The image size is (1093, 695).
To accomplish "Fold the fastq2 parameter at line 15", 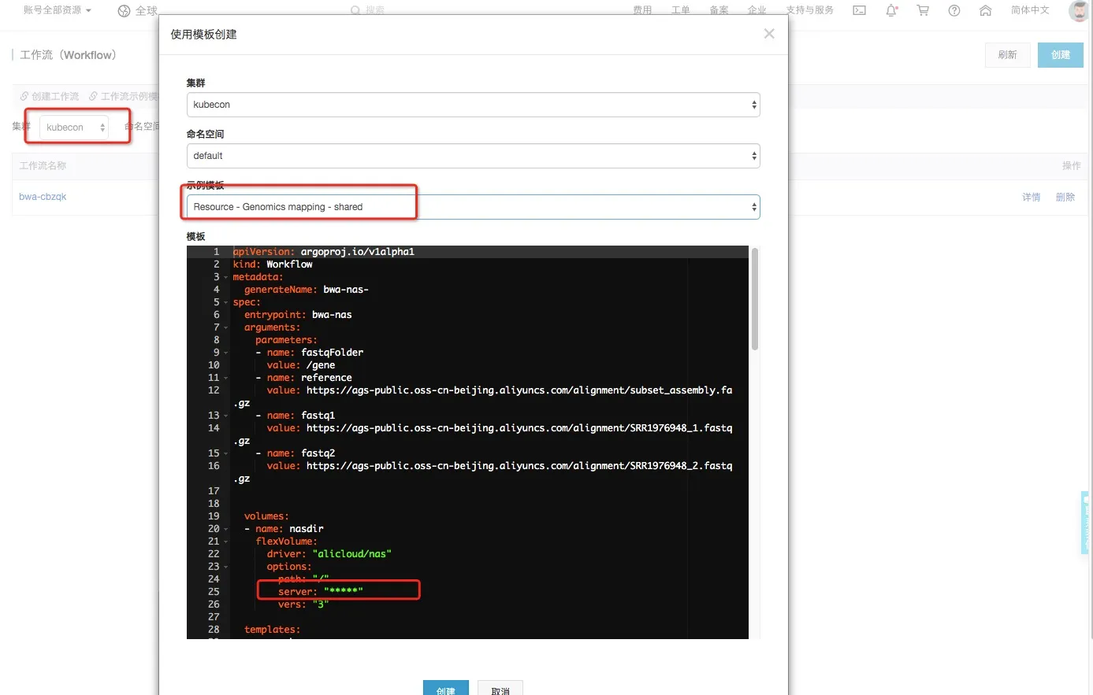I will click(x=225, y=453).
